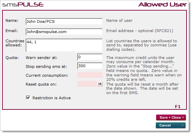Viewport: 192px width, 134px height.
Task: Open the calendar picker icon showing 16
Action: coord(100,84)
